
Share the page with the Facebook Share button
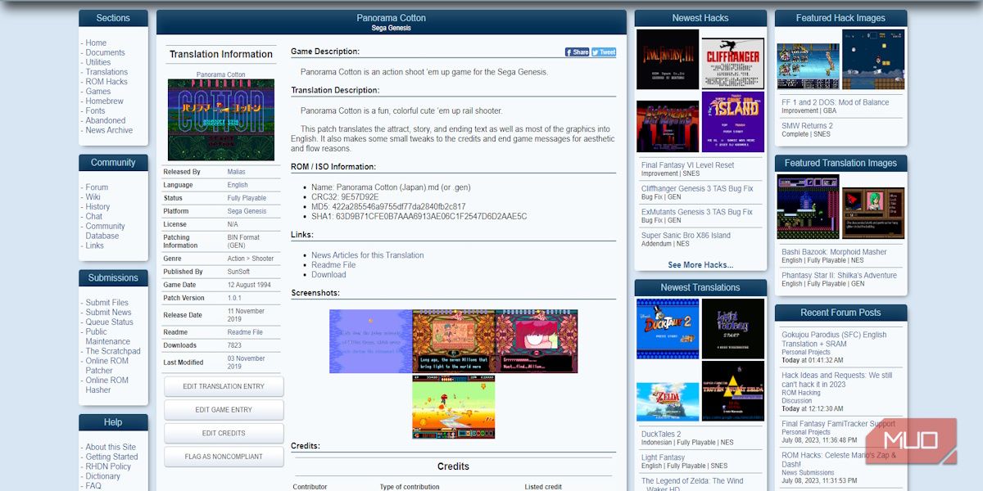pos(578,52)
